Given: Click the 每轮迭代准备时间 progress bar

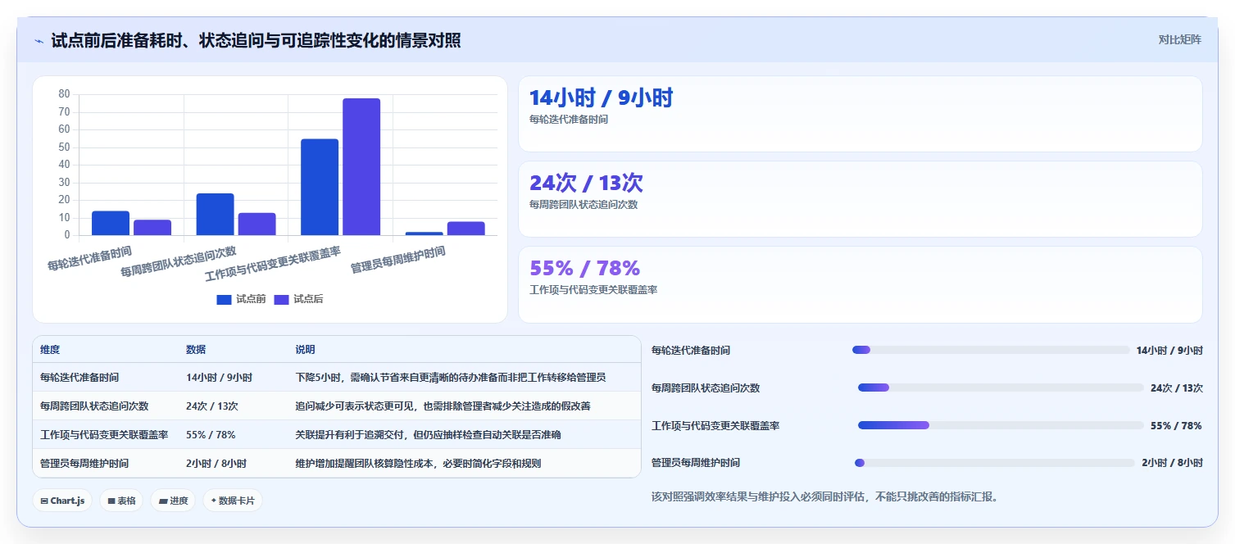Looking at the screenshot, I should point(991,350).
